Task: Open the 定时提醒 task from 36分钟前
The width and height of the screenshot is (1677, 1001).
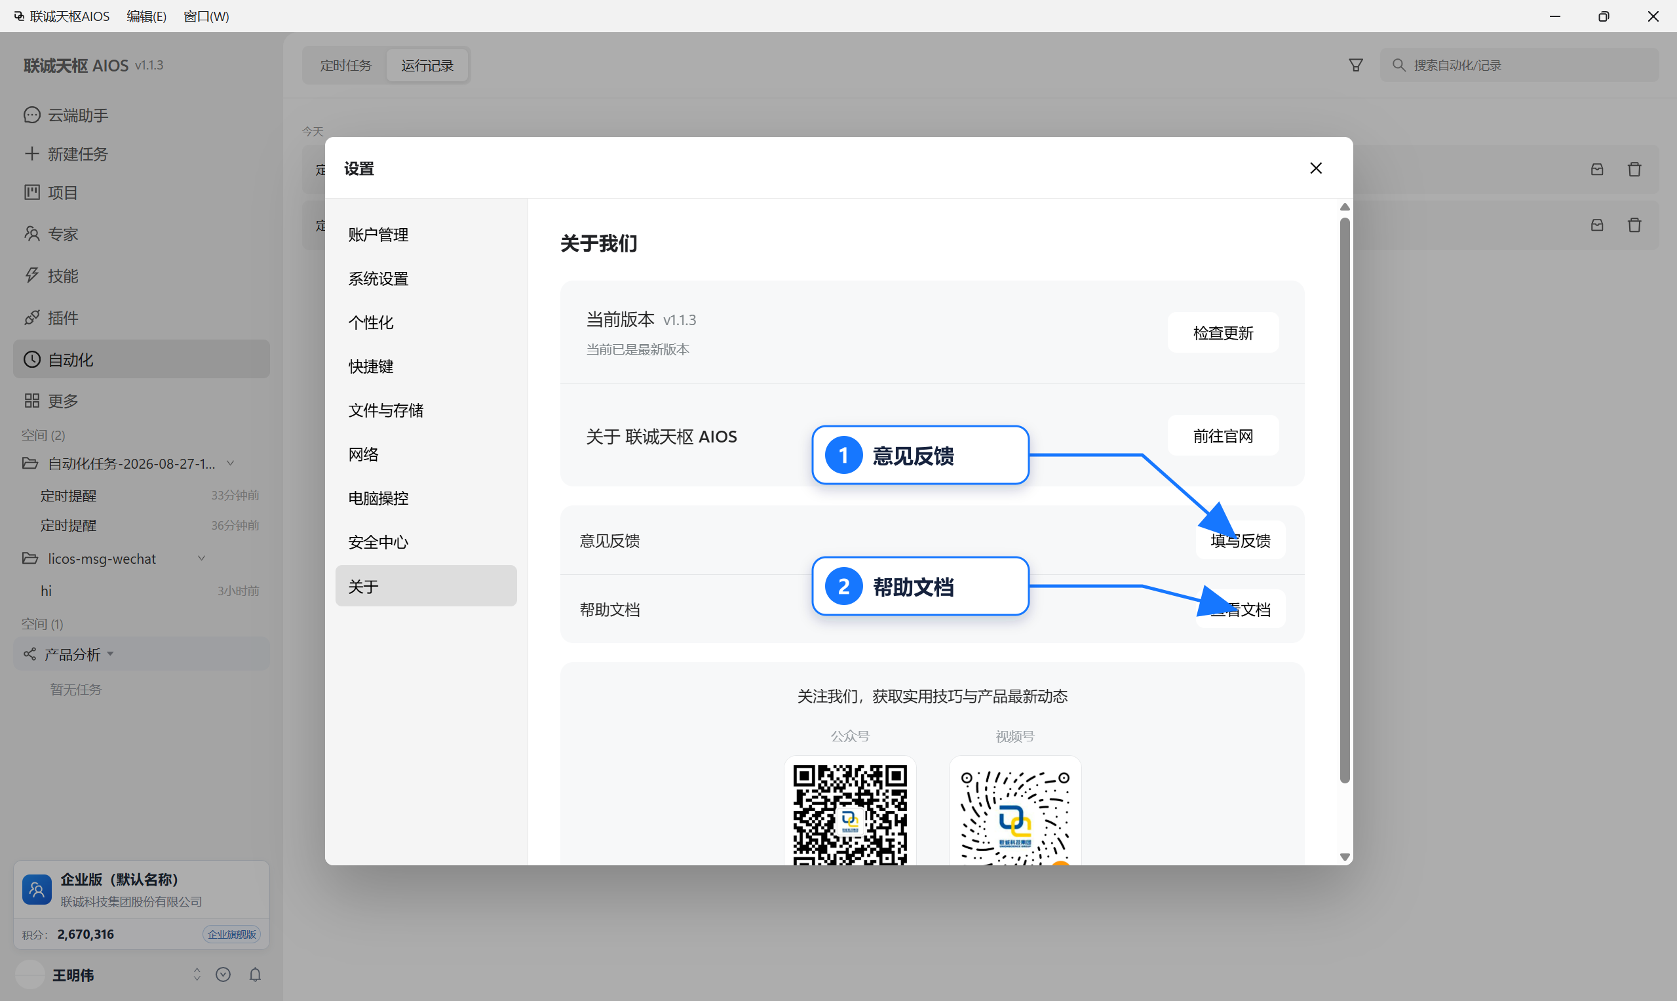Action: (142, 526)
